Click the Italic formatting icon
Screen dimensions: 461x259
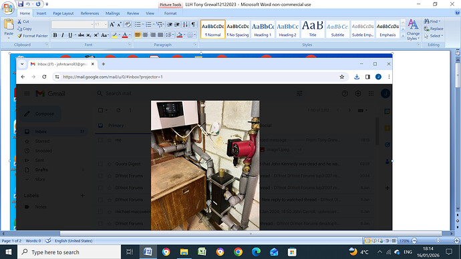coord(62,35)
